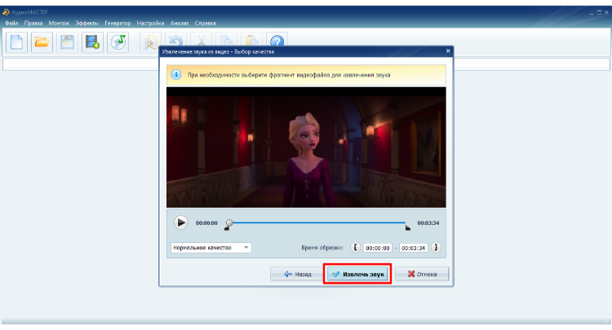Click the trim start time field 00:00:00

[378, 248]
